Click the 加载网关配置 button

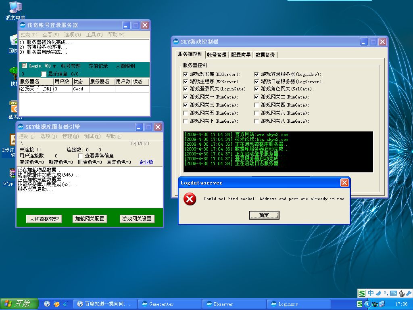click(x=90, y=218)
